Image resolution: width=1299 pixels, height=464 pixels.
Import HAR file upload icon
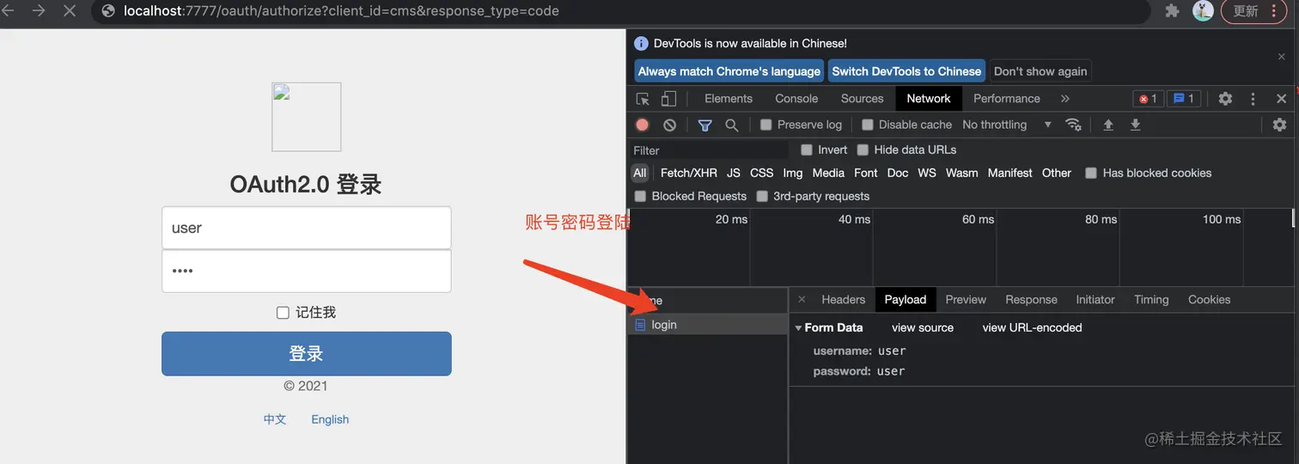pyautogui.click(x=1108, y=125)
